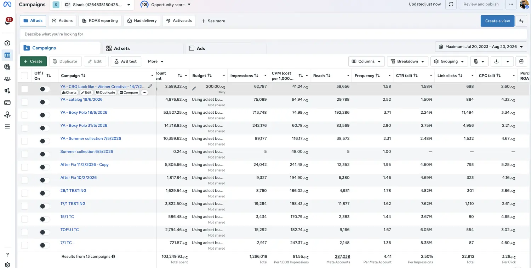Click the 'Describe what you're looking for' search field
This screenshot has height=268, width=531.
coord(273,34)
